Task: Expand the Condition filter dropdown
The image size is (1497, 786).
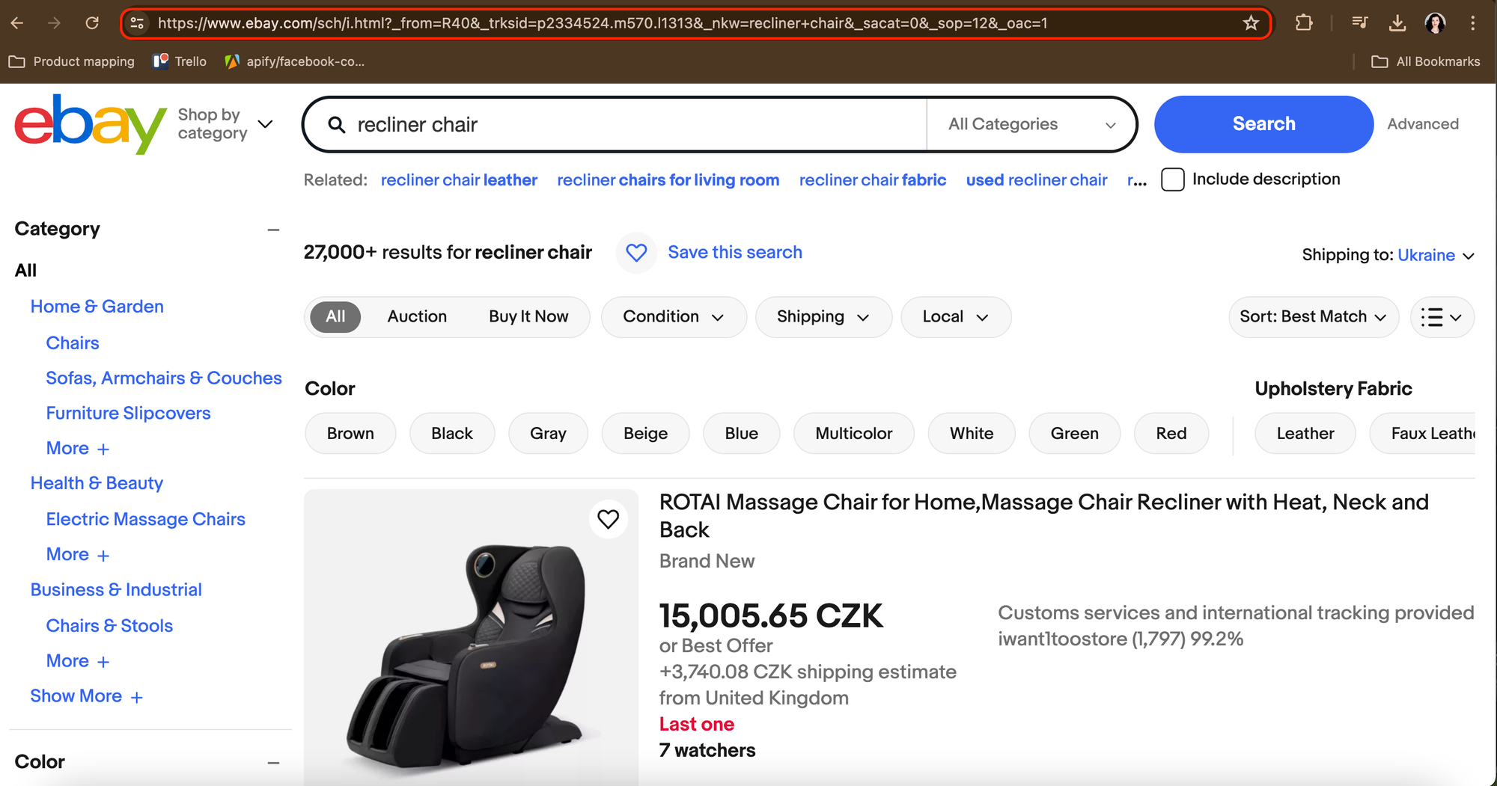Action: [673, 317]
